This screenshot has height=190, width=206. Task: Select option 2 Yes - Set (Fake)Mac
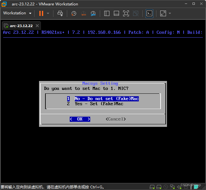95,104
